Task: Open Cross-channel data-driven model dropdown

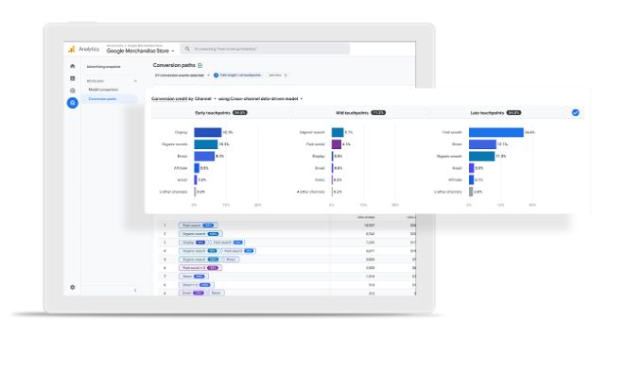Action: coord(261,99)
